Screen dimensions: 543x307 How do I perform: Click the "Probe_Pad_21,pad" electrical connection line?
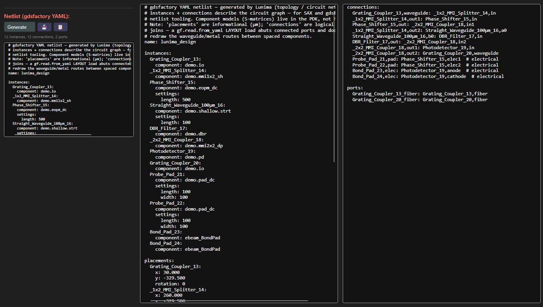click(x=425, y=59)
